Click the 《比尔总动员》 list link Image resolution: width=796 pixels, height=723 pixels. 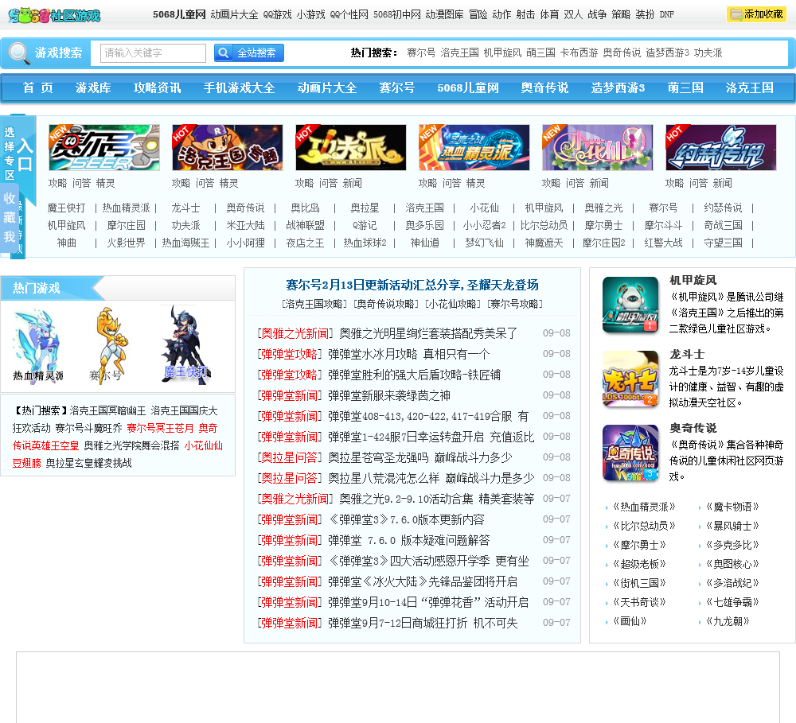[x=644, y=526]
